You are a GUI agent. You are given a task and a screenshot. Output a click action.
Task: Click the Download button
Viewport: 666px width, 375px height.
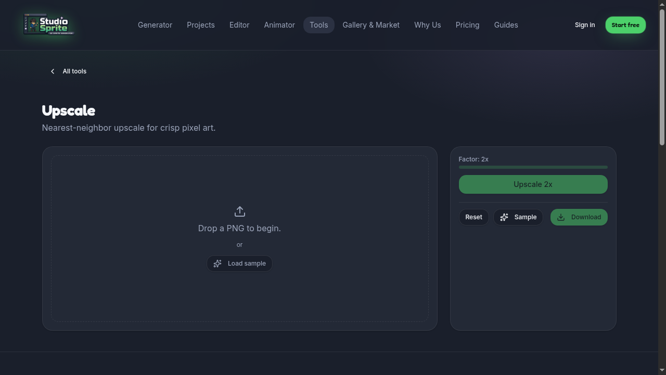pyautogui.click(x=579, y=217)
